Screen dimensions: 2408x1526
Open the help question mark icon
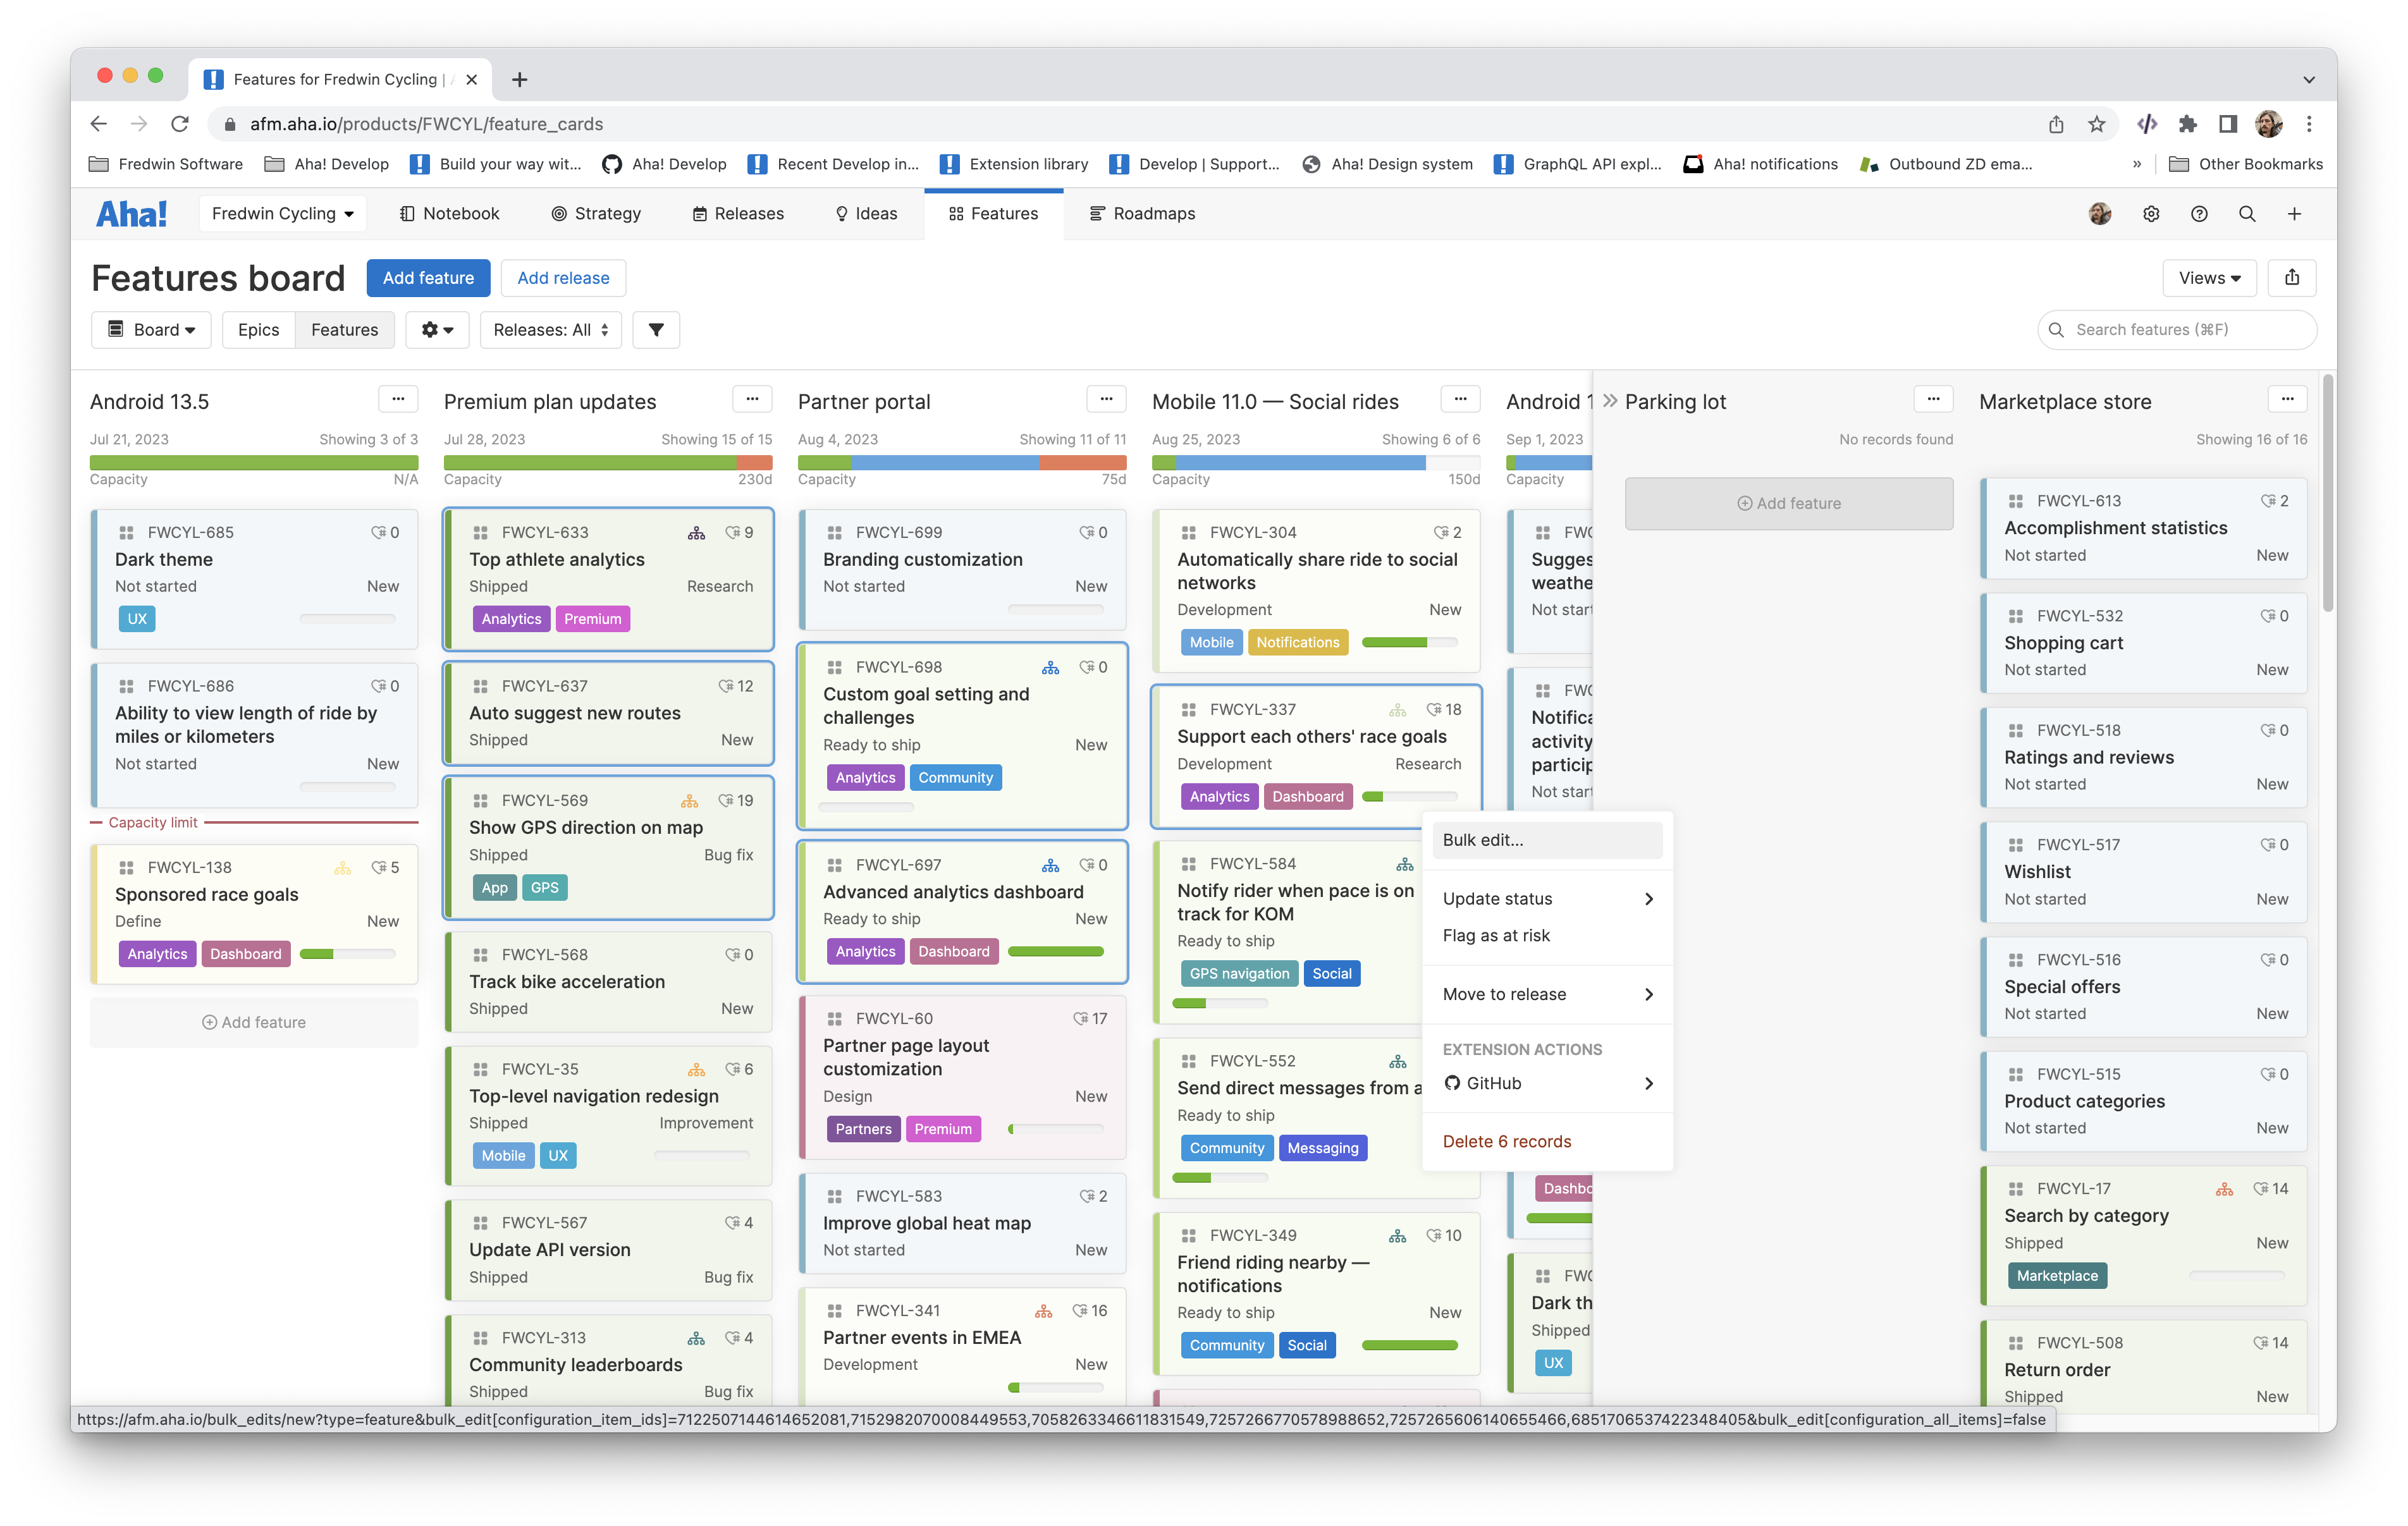click(2199, 213)
